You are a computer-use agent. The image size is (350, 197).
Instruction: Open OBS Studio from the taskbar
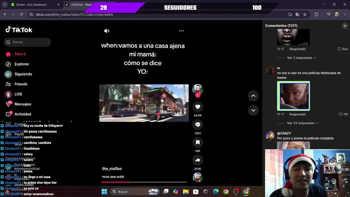236,192
